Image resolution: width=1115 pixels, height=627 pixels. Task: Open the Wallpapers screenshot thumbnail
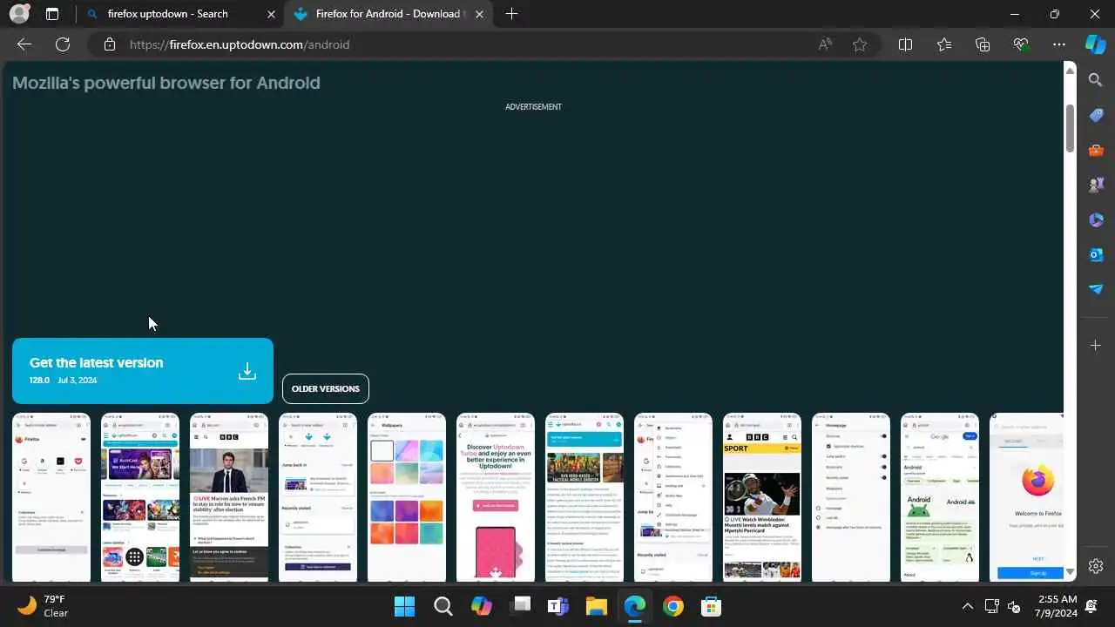(x=407, y=496)
